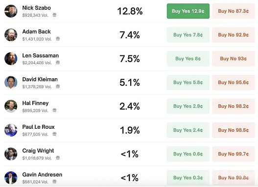Choose Buy No 95.6¢ for David Kleiman
Screen dimensions: 258x187
pos(234,82)
